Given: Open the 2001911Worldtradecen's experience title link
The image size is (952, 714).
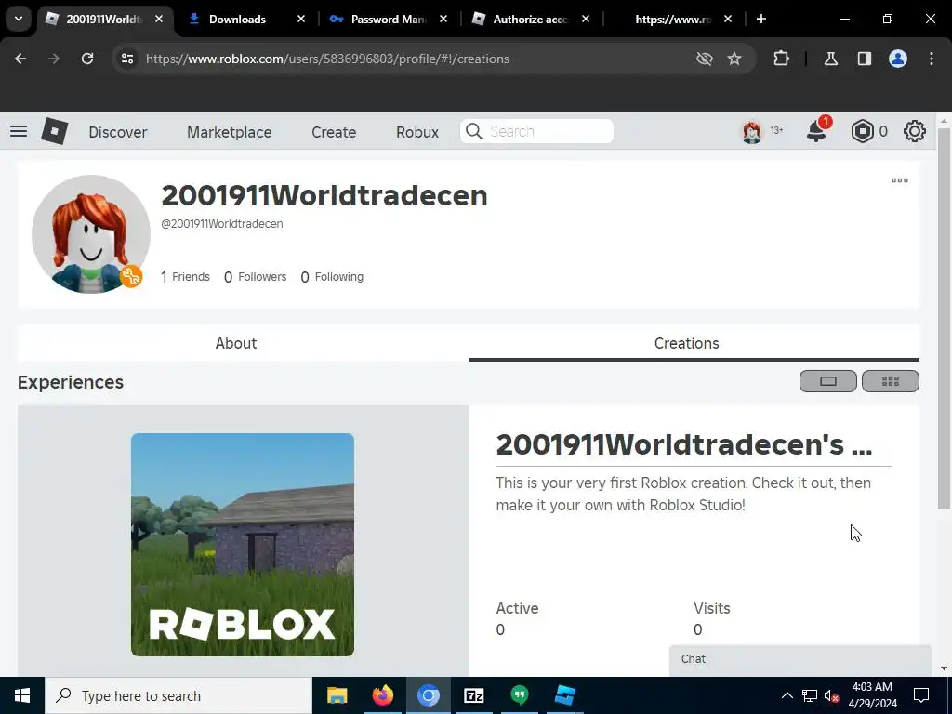Looking at the screenshot, I should pyautogui.click(x=684, y=444).
